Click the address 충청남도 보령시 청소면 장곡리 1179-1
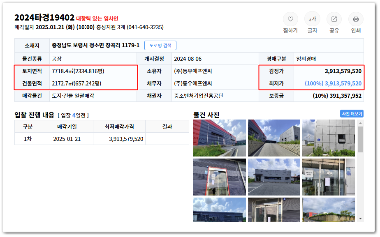The height and width of the screenshot is (237, 380). click(x=95, y=45)
